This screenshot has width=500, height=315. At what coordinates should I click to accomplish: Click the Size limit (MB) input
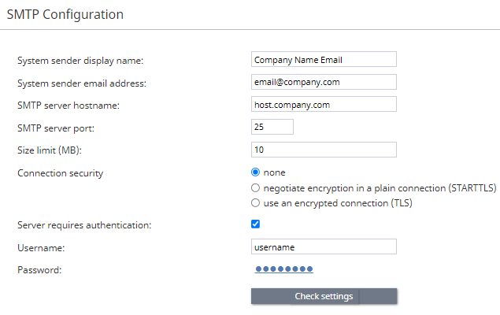[324, 150]
